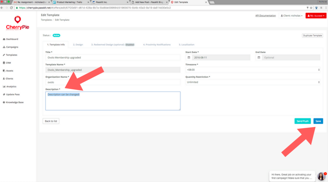This screenshot has height=182, width=328.
Task: Open Analytics in the sidebar
Action: tap(9, 87)
